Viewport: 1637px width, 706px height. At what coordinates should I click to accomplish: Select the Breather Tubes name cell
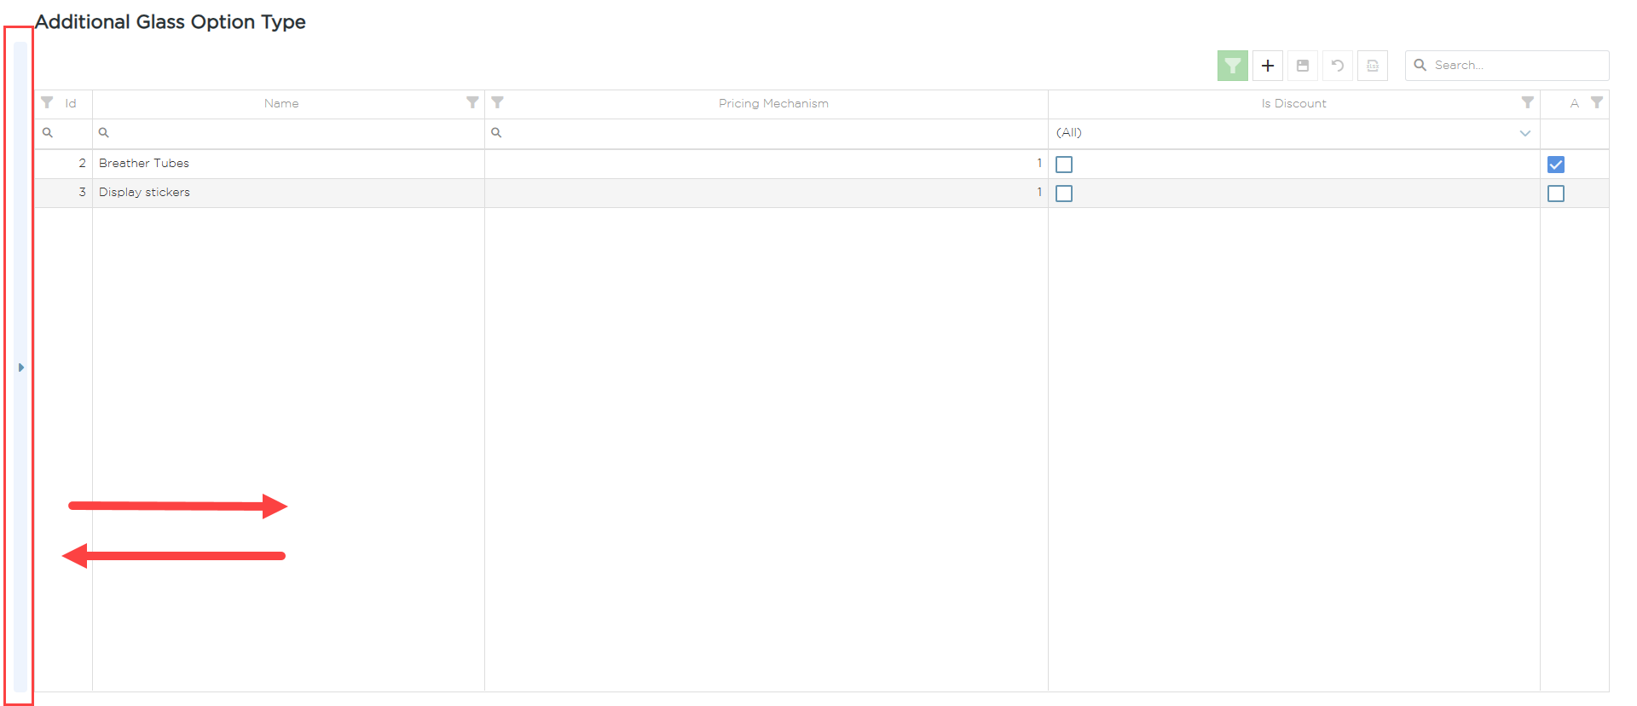(x=288, y=164)
